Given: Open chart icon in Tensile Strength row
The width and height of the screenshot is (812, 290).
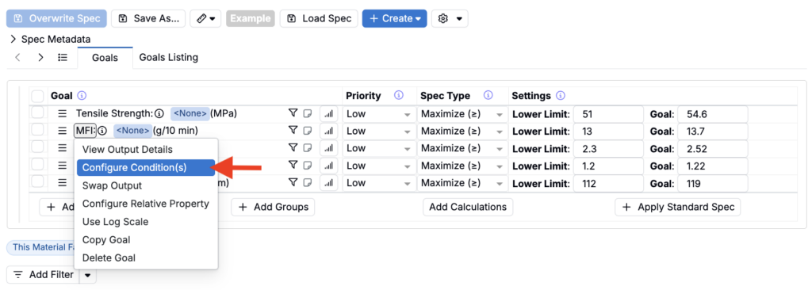Looking at the screenshot, I should pos(329,114).
